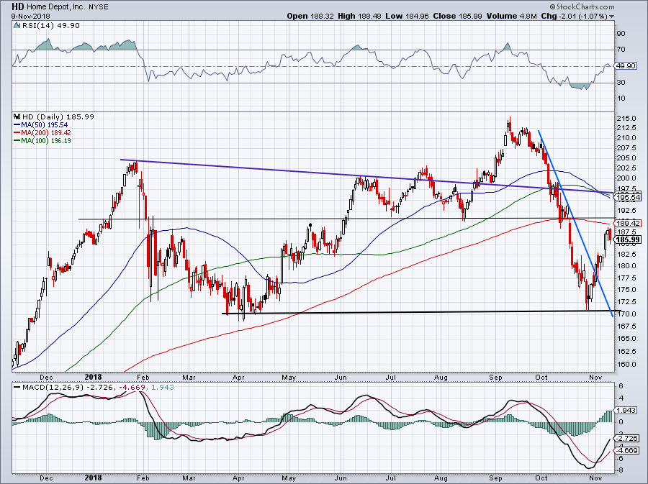Click the 170.0 price axis label
Screen dimensions: 648x484
point(626,314)
